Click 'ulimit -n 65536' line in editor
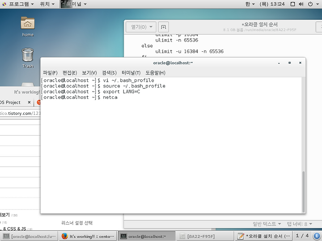 pos(177,40)
